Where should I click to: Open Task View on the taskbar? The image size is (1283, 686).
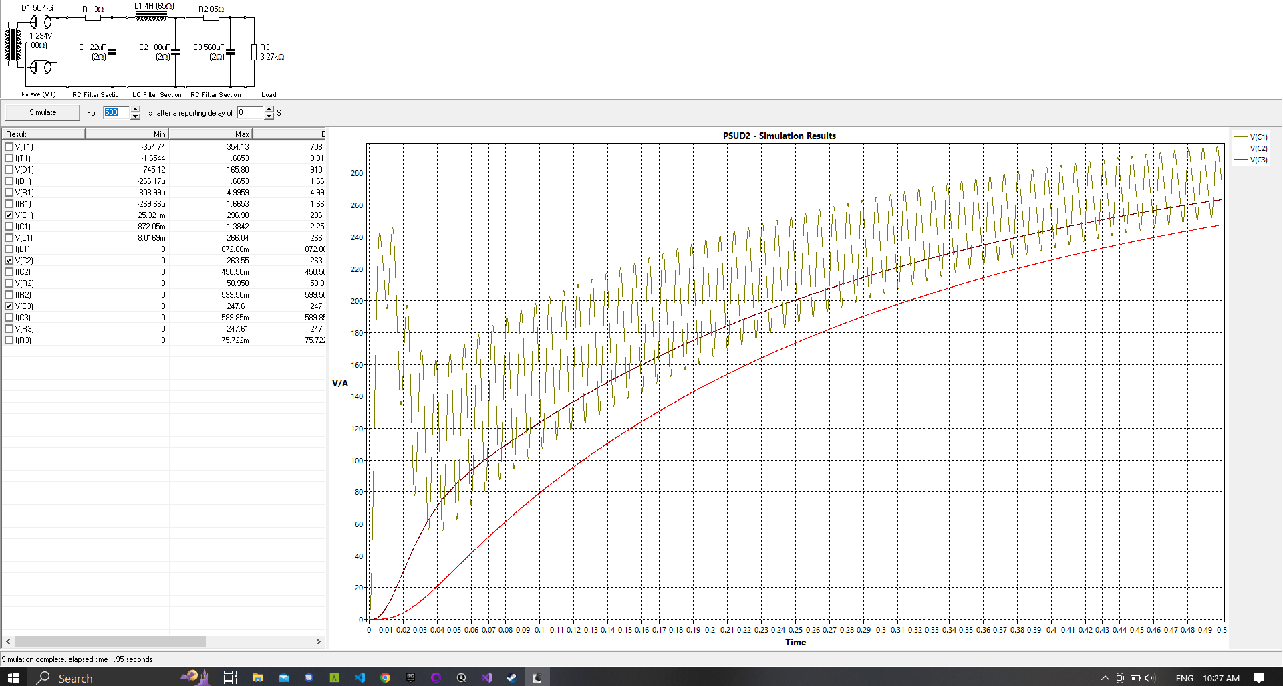click(230, 677)
